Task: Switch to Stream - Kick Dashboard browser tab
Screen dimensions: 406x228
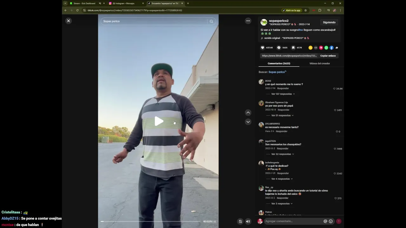Action: pos(84,3)
